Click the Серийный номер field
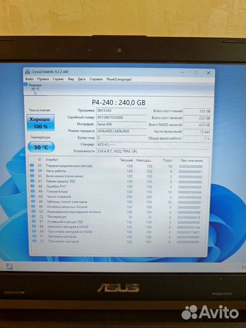 tap(121, 117)
